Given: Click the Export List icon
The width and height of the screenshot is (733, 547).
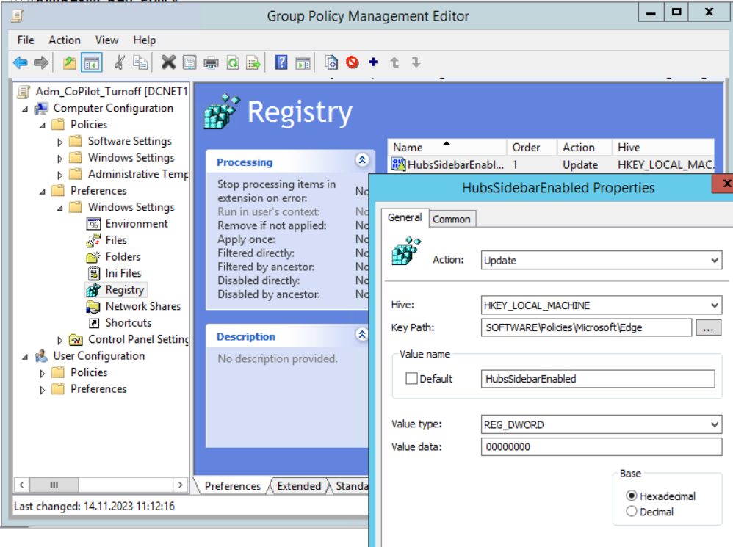Looking at the screenshot, I should [x=253, y=62].
